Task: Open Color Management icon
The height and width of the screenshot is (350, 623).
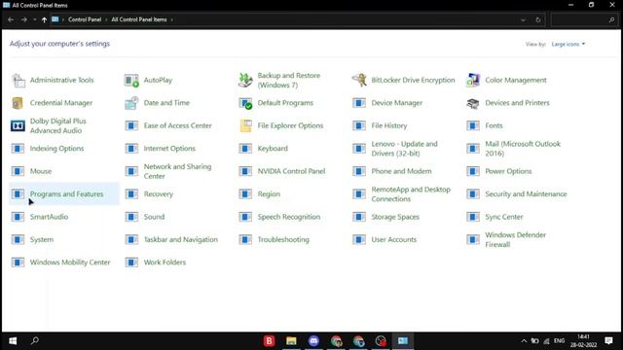Action: pos(473,80)
